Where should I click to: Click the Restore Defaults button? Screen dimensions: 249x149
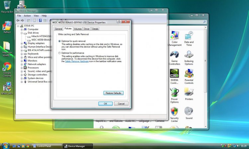click(x=114, y=93)
